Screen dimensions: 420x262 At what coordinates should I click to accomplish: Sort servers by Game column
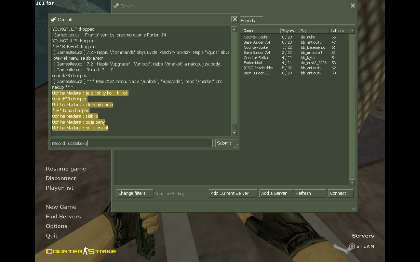coord(261,31)
